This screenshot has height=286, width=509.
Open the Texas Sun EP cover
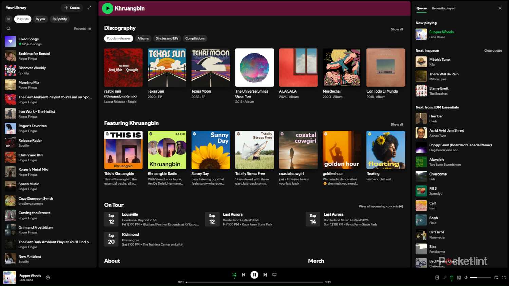(167, 67)
